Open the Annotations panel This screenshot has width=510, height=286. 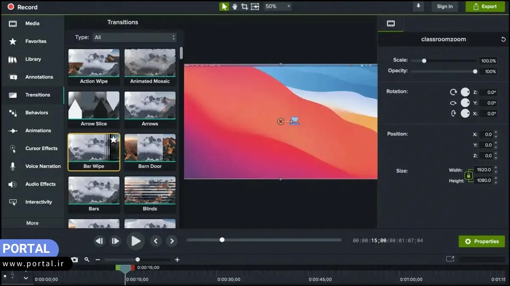click(40, 77)
